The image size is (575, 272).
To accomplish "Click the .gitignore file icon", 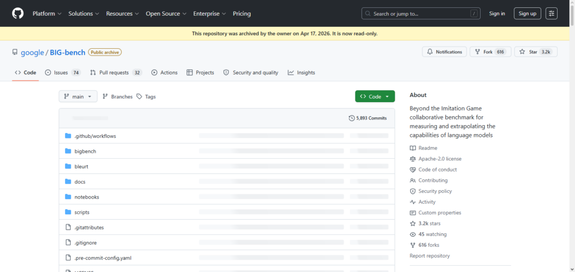I will pos(68,242).
